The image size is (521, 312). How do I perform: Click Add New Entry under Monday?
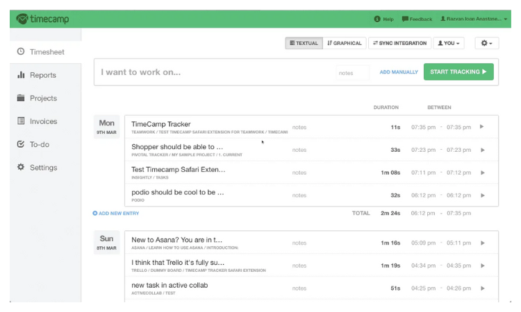click(x=116, y=213)
